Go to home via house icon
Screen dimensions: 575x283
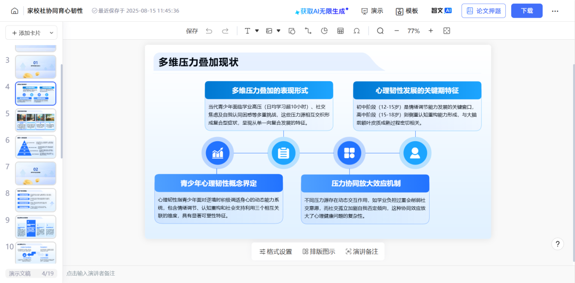click(x=14, y=11)
